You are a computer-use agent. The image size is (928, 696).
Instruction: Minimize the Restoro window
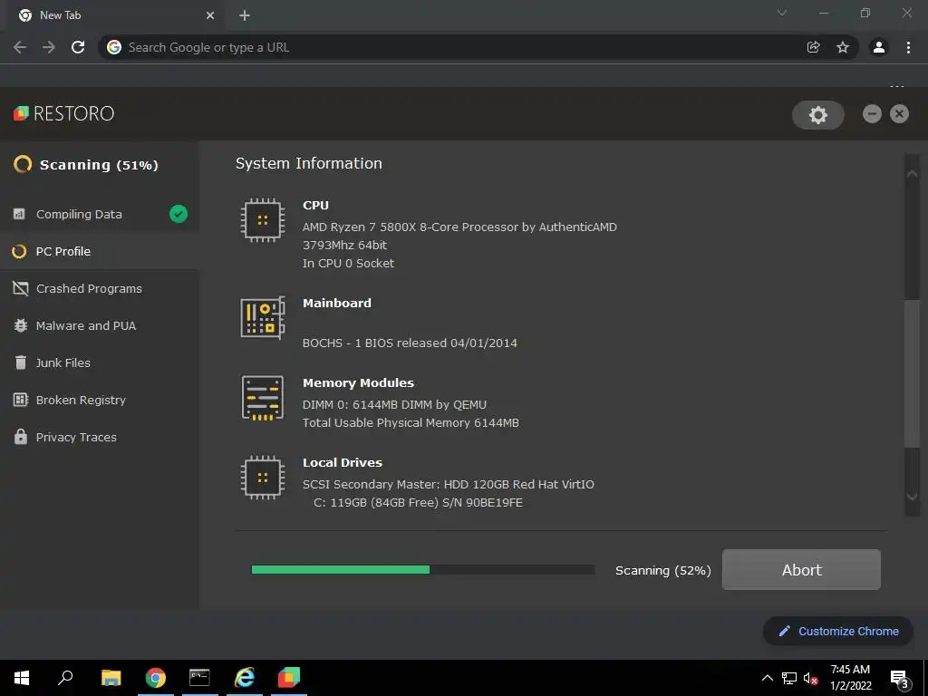pos(872,113)
